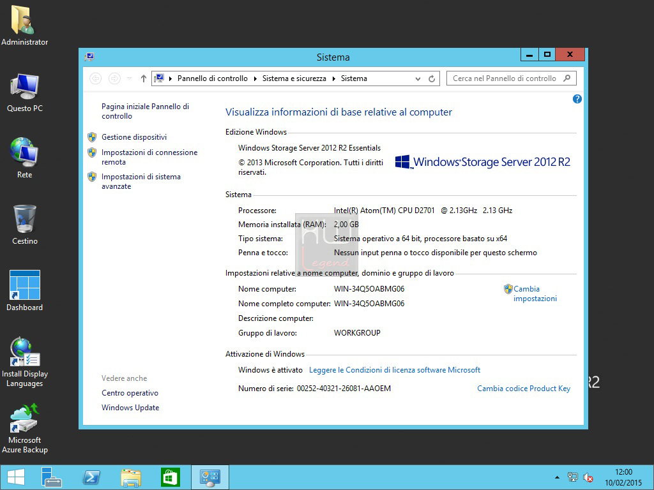The image size is (654, 490).
Task: Close the Sistema window
Action: 570,55
